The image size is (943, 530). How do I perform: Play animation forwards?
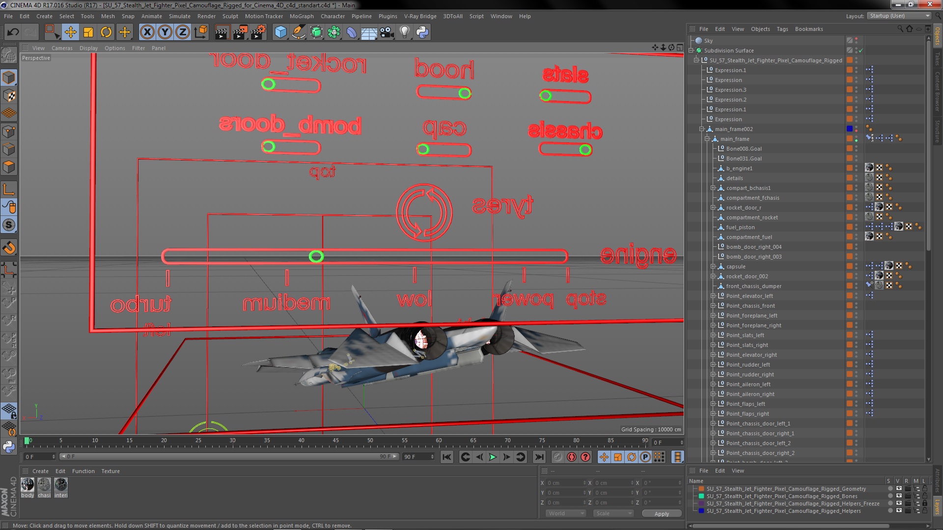point(493,457)
